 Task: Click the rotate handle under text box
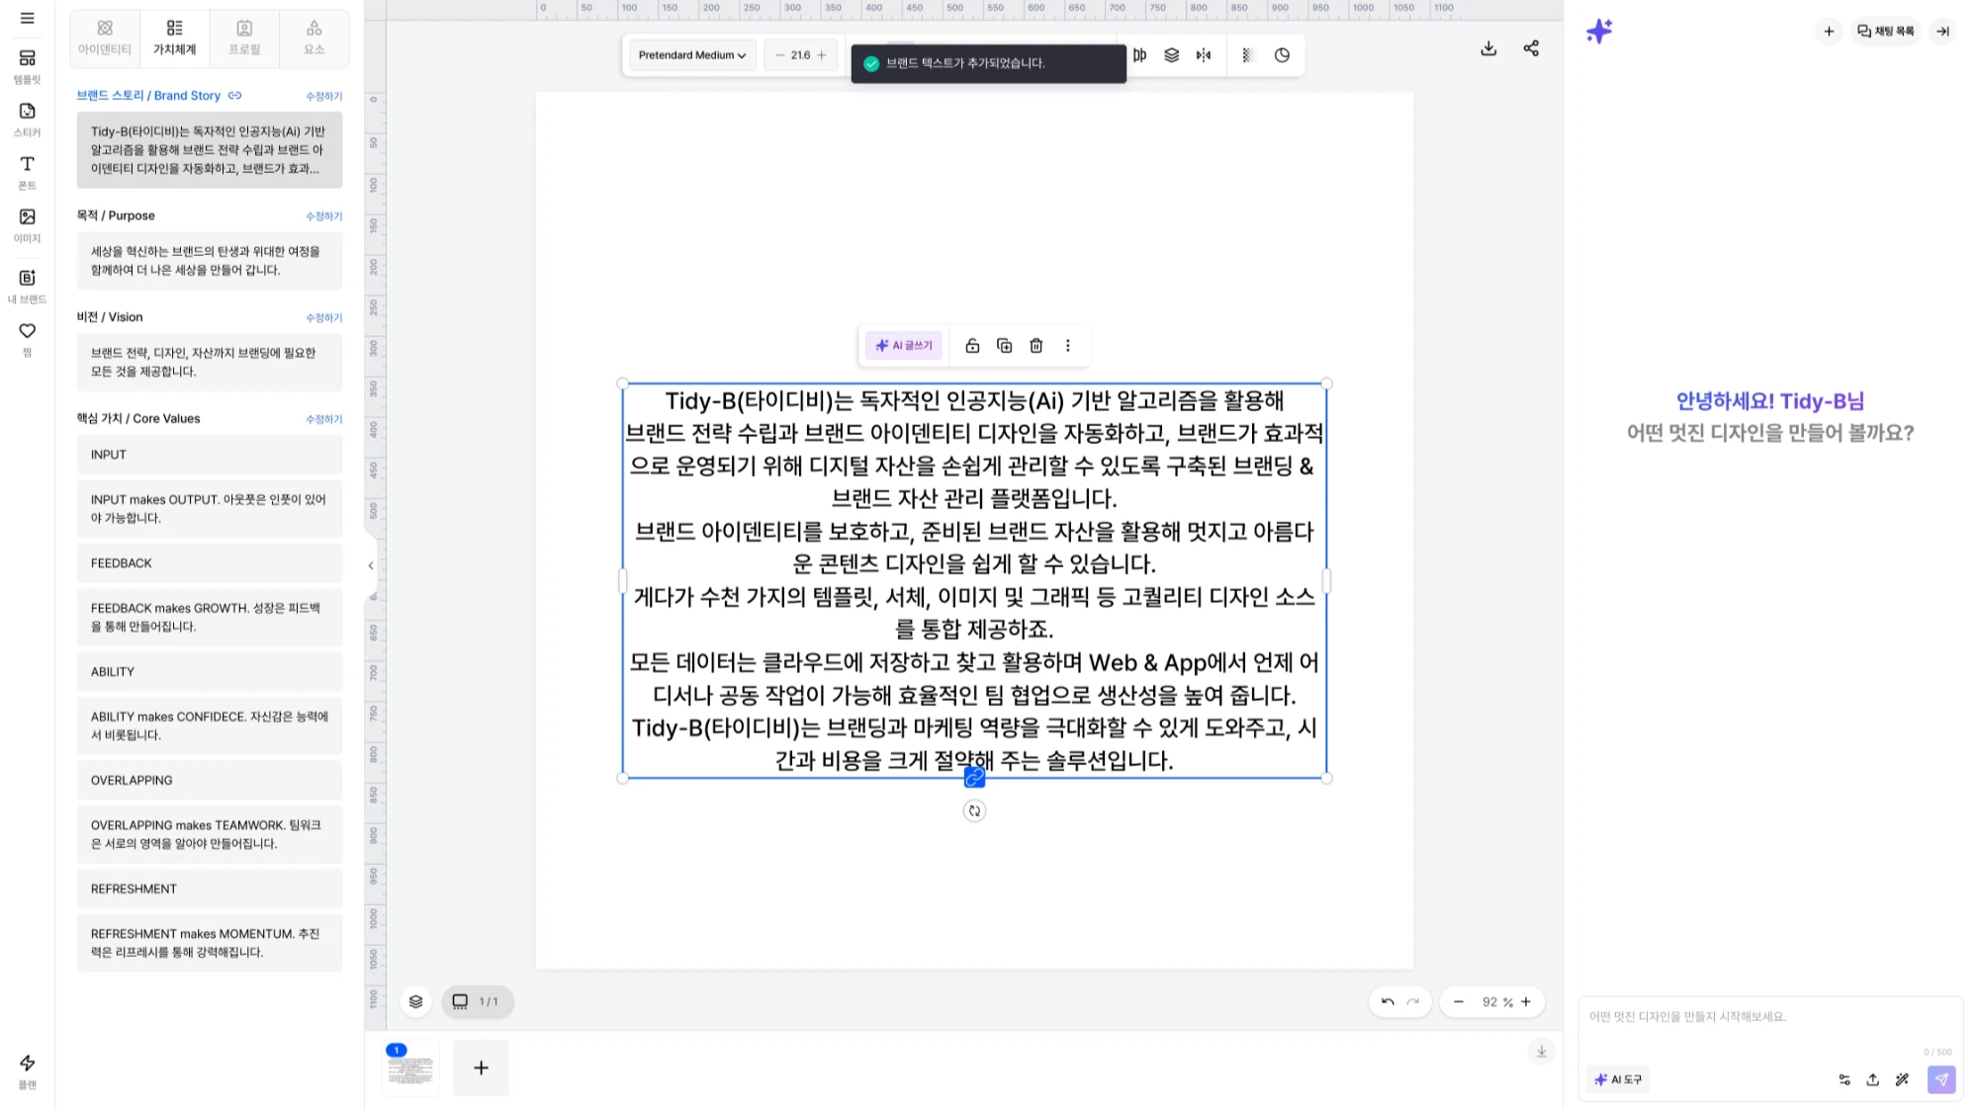pyautogui.click(x=974, y=811)
